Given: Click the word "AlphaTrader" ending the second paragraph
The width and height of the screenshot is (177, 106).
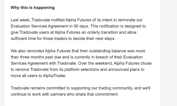Looking at the screenshot, I should tap(55, 76).
